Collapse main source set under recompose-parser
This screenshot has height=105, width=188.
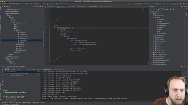(x=8, y=17)
